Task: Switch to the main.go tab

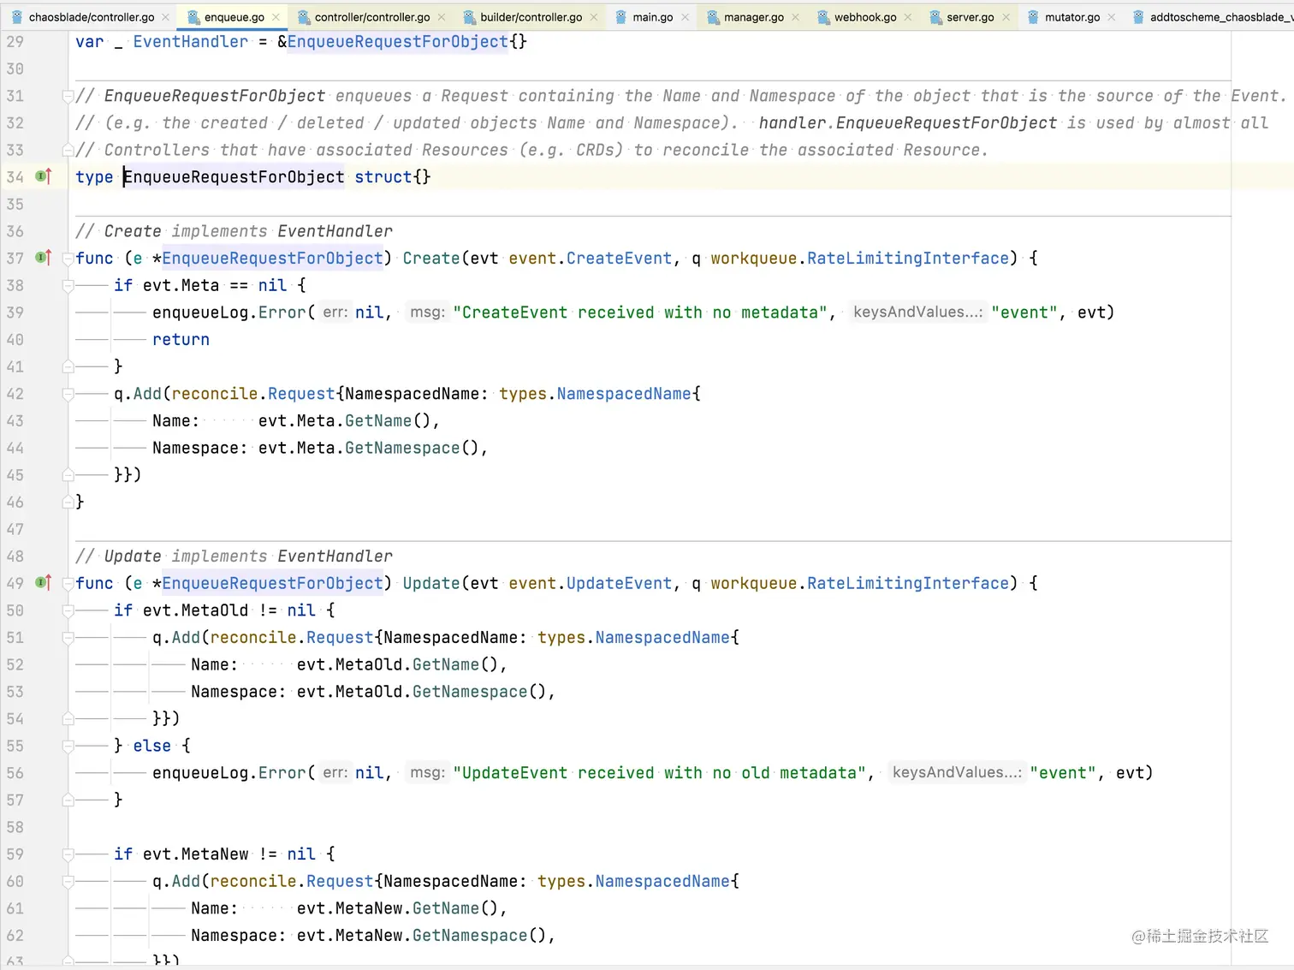Action: [x=652, y=17]
